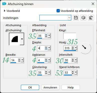Viewport: 97px width, 93px height.
Task: Click in the Effenheid value field
Action: tap(41, 36)
